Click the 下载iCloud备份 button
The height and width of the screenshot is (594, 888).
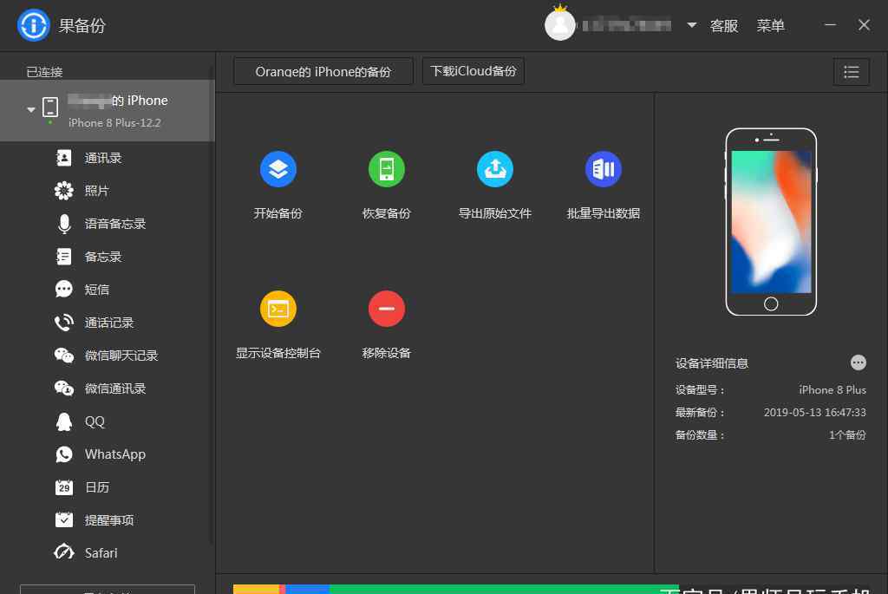click(x=473, y=71)
